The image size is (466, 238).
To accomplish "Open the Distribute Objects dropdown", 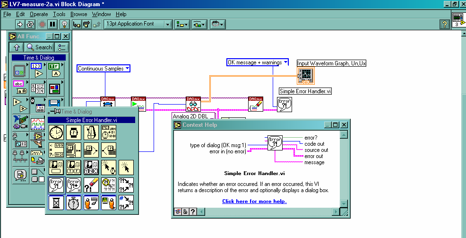I will 199,24.
